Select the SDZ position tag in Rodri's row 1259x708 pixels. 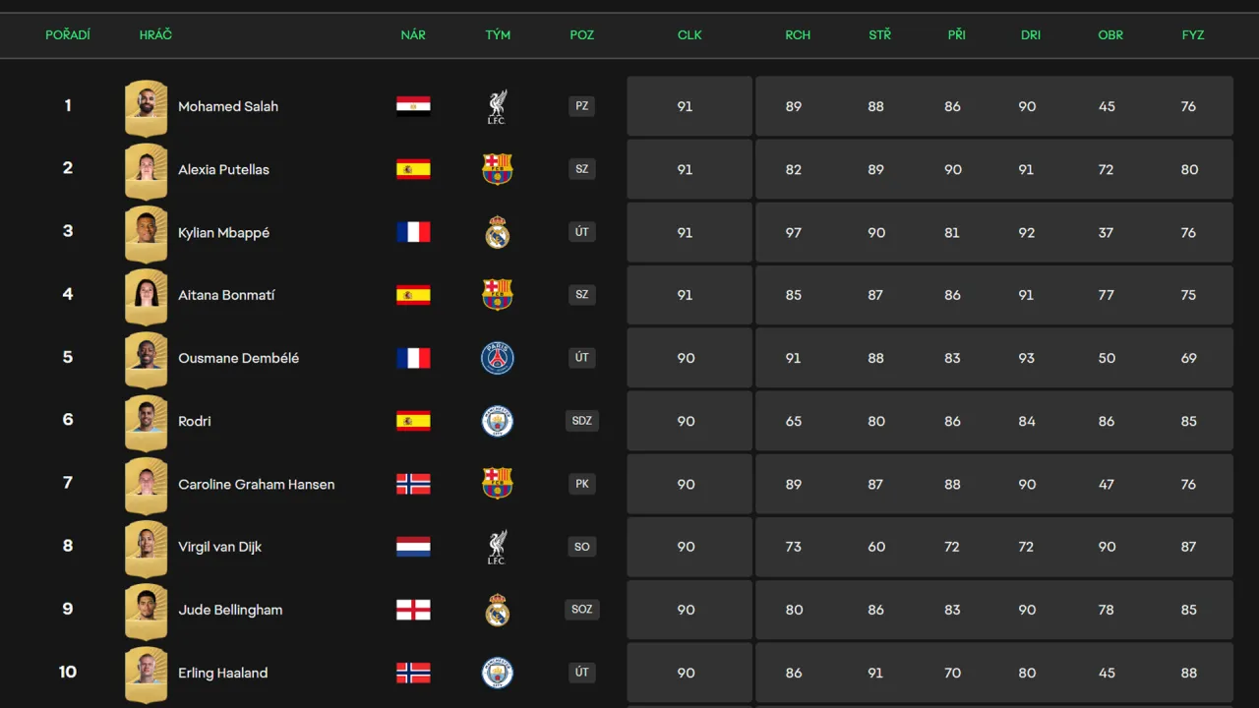coord(581,421)
